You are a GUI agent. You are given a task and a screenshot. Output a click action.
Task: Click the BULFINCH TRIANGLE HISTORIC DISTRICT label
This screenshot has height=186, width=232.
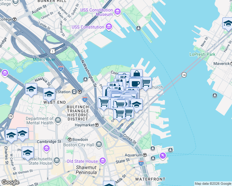[78, 113]
